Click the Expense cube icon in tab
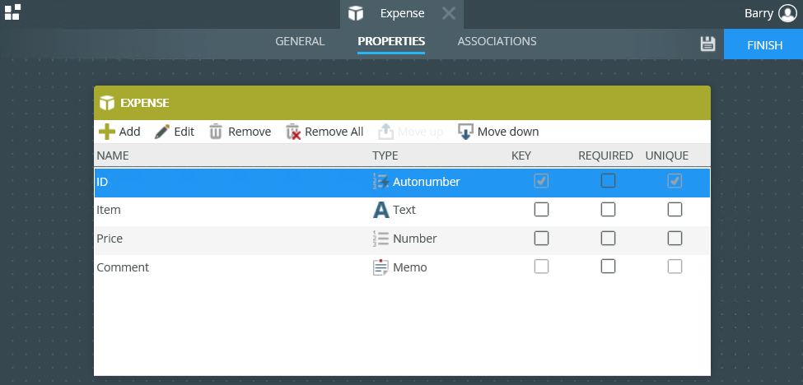Screen dimensions: 803x385 tap(356, 13)
